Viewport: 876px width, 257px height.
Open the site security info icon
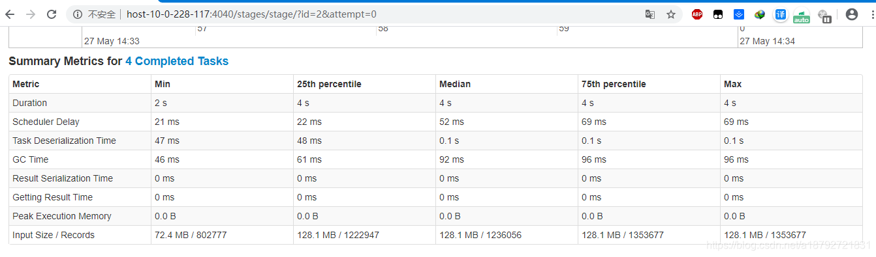tap(78, 14)
